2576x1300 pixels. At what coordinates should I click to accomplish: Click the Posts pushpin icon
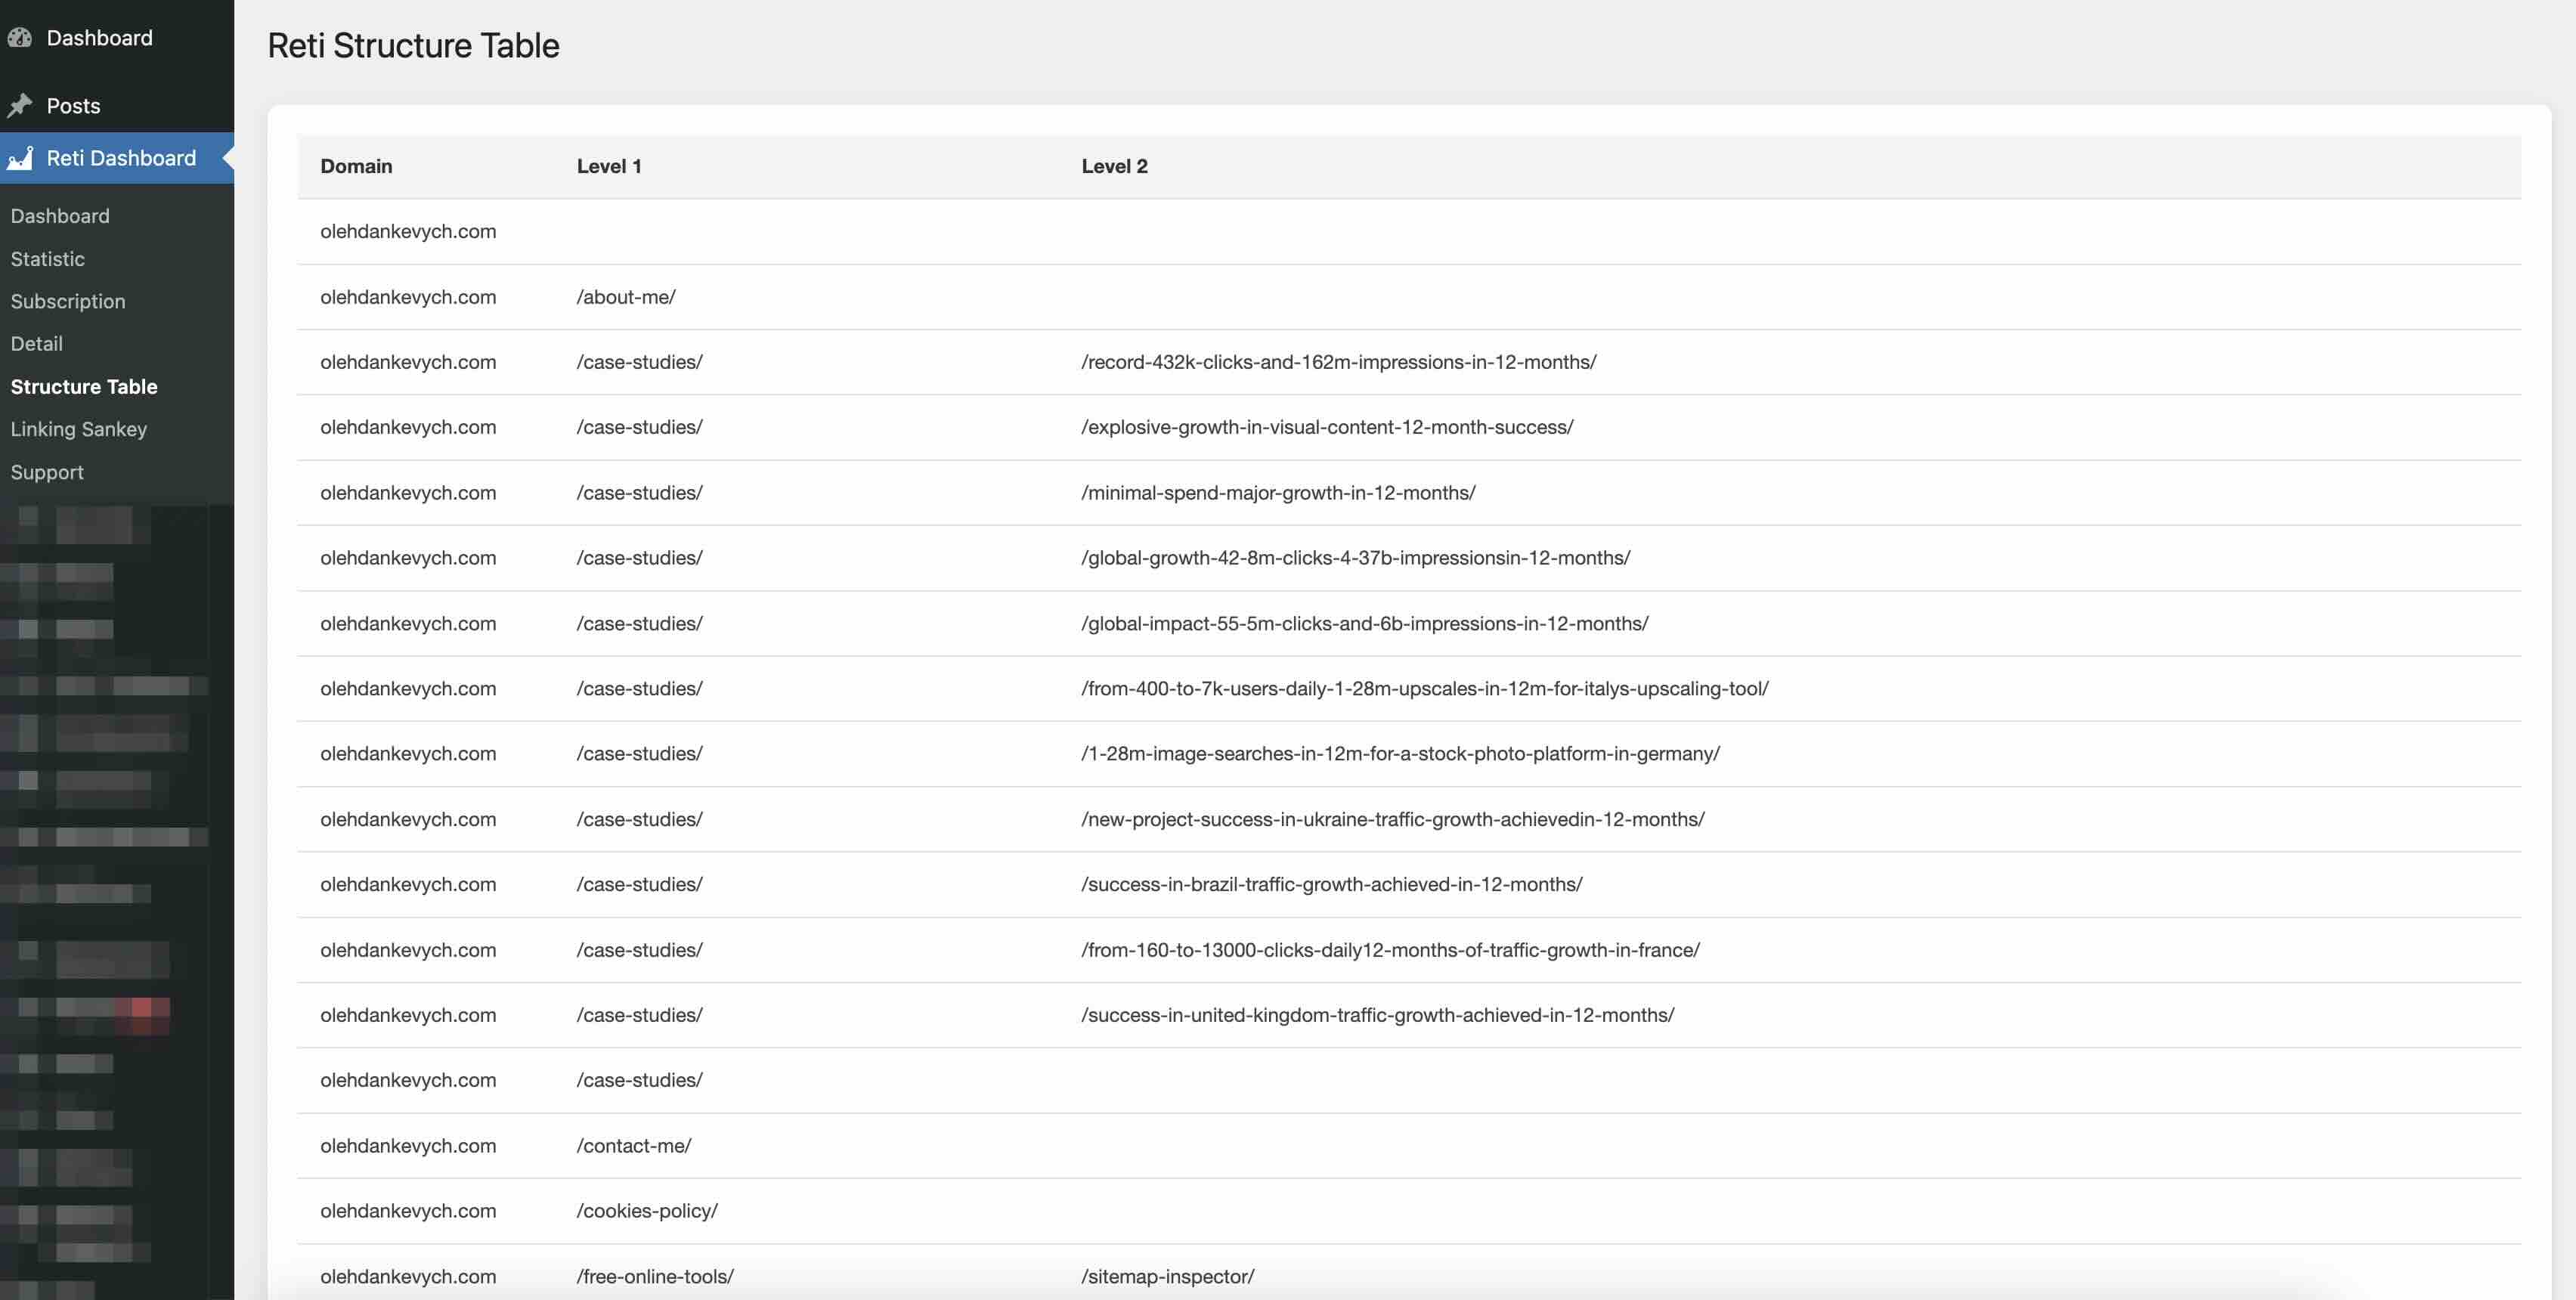20,105
